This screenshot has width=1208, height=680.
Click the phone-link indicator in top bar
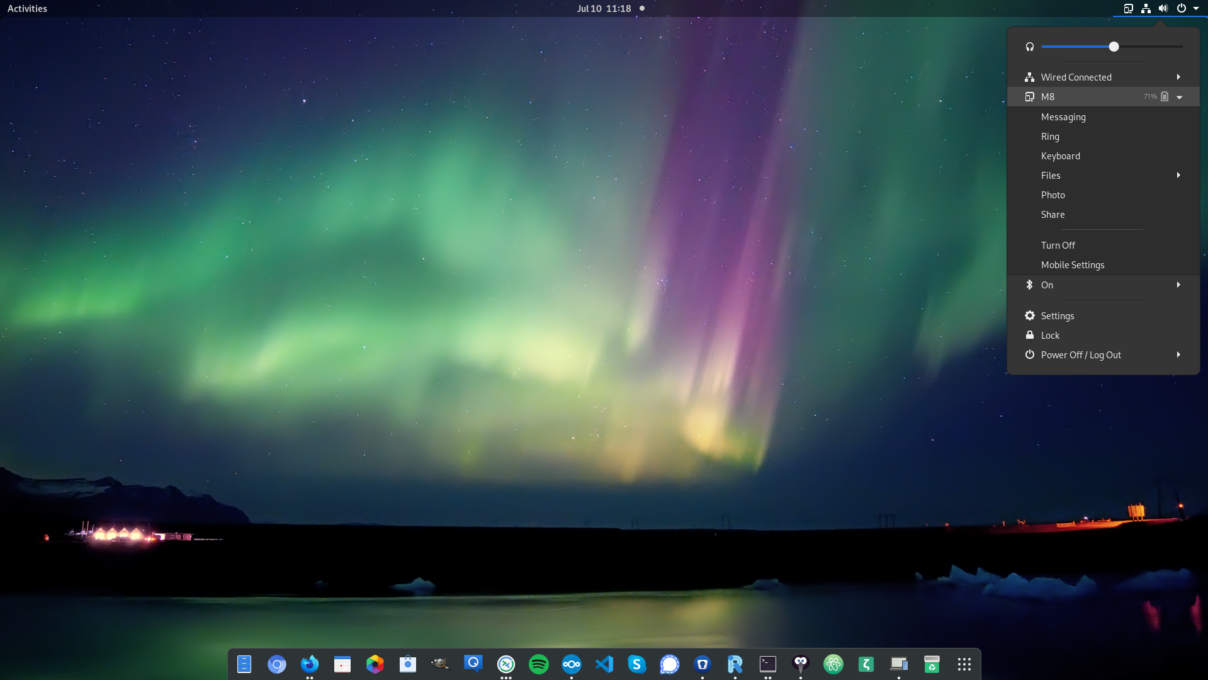pos(1128,8)
